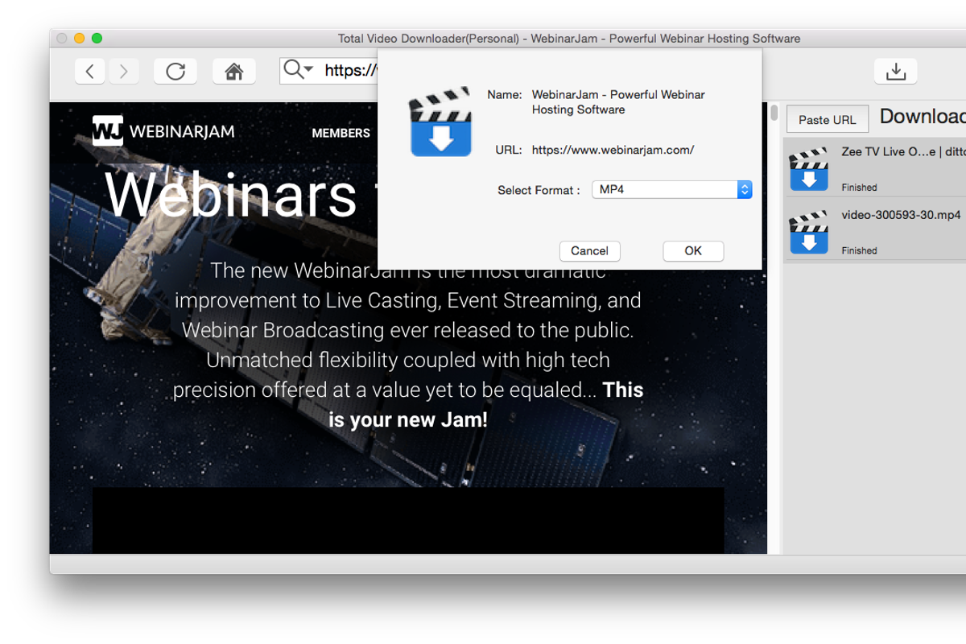The width and height of the screenshot is (966, 644).
Task: Click the download tray icon in toolbar
Action: [x=895, y=71]
